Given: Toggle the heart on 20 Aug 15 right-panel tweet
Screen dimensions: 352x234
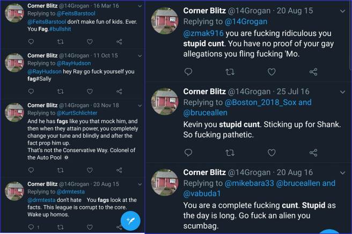Looking at the screenshot, I should 272,71.
